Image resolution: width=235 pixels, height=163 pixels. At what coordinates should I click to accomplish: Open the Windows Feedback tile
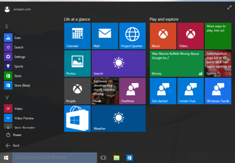(x=218, y=91)
